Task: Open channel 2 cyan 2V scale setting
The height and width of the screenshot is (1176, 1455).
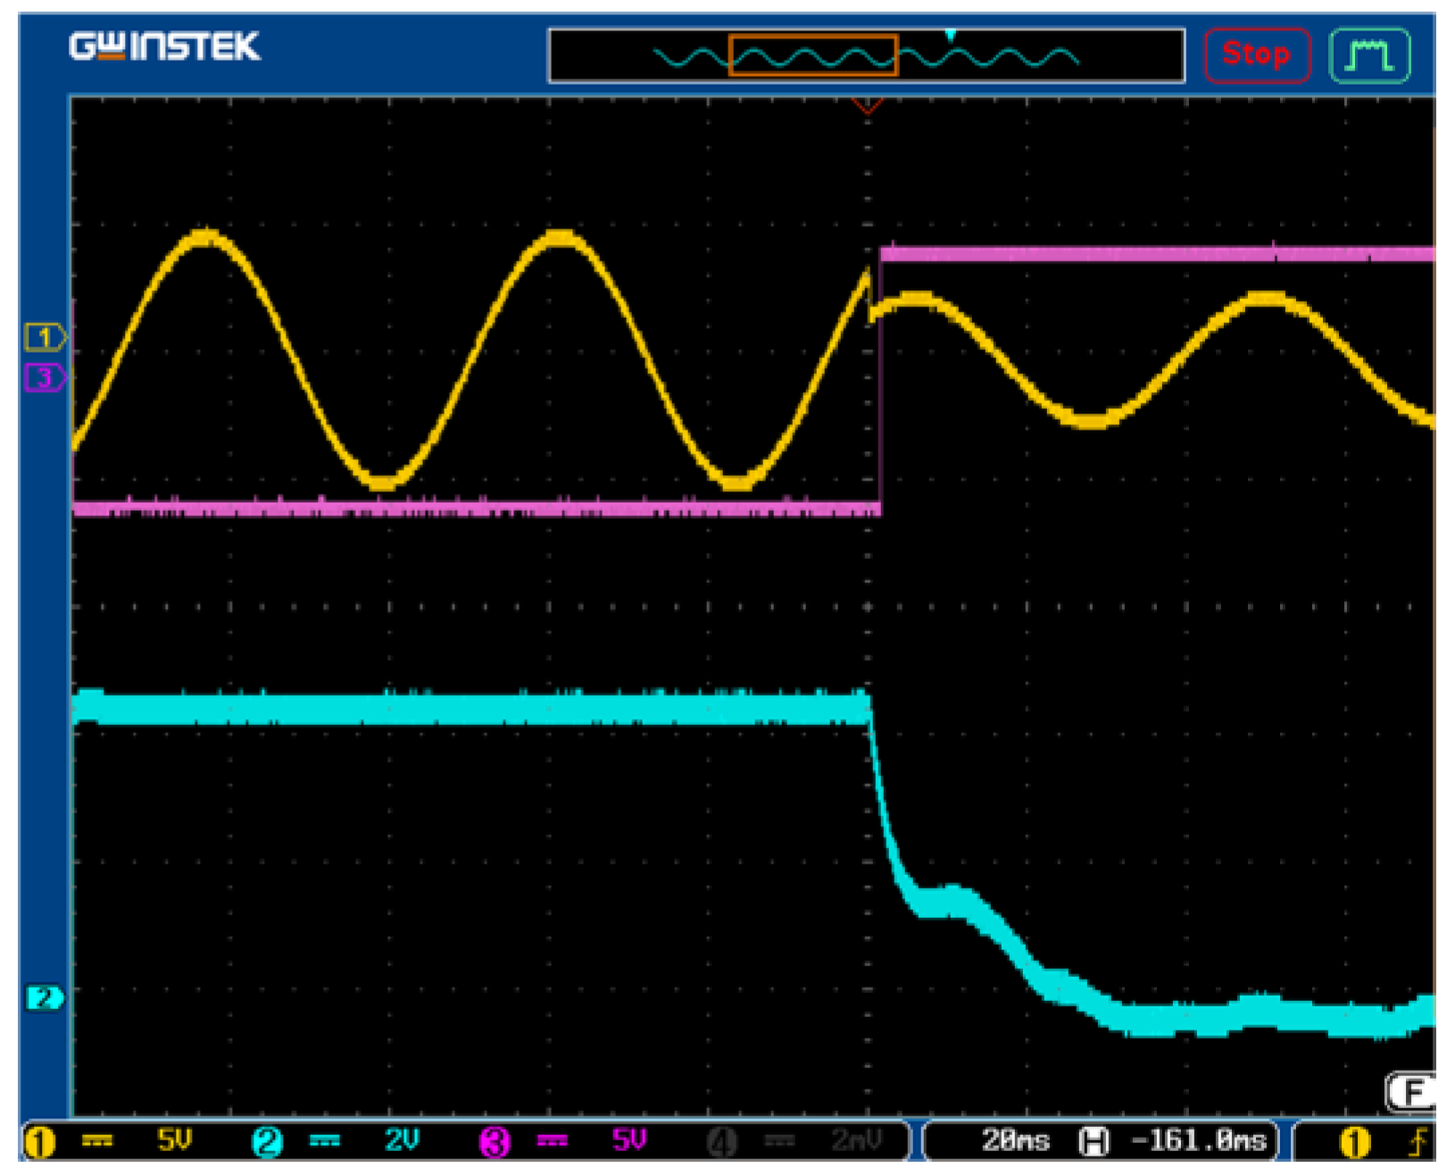Action: (402, 1140)
